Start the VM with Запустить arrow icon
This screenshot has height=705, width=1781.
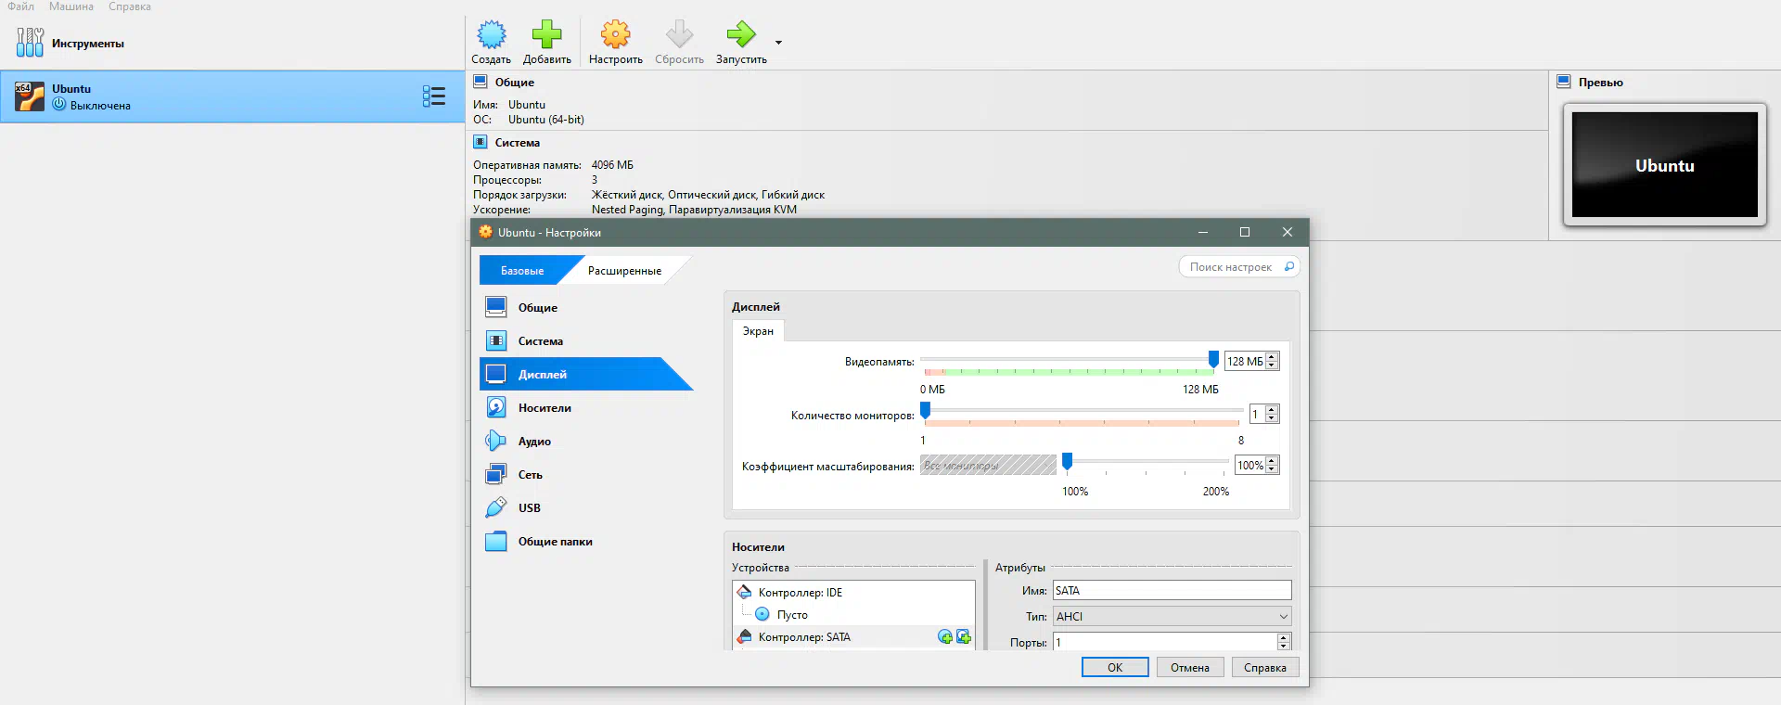[741, 35]
